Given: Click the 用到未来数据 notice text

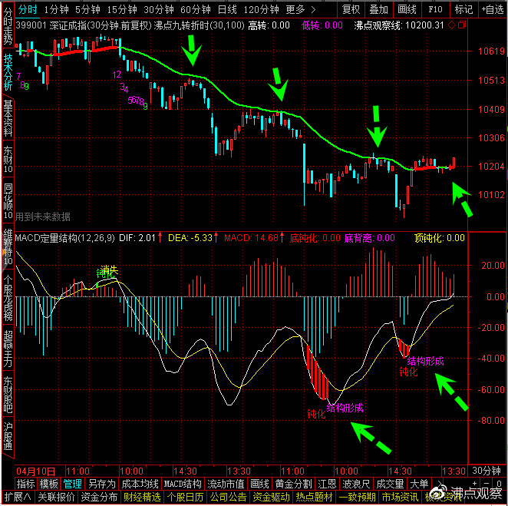Looking at the screenshot, I should coord(42,217).
